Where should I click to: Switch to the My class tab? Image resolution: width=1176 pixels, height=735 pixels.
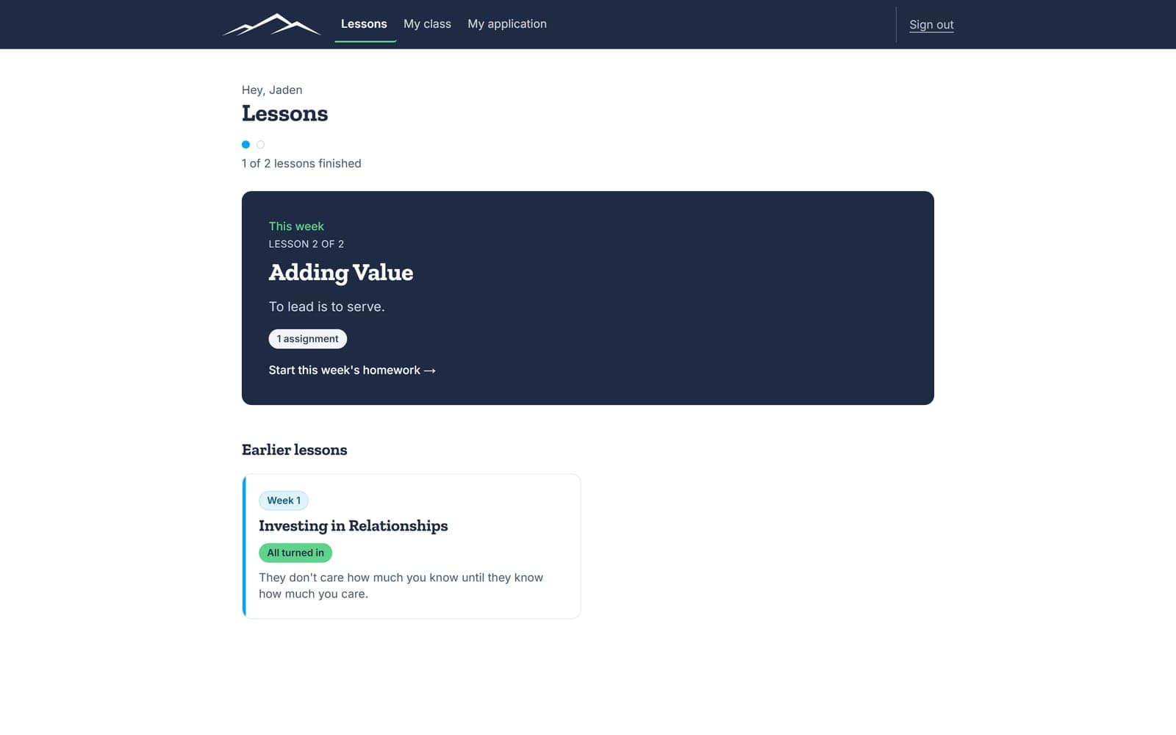point(427,24)
